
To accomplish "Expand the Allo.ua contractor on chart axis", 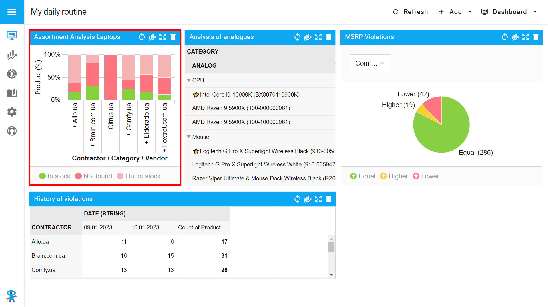I will 75,126.
